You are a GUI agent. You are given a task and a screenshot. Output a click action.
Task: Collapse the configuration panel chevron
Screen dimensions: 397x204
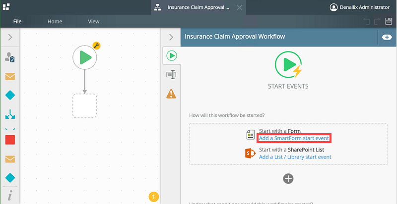click(x=171, y=37)
